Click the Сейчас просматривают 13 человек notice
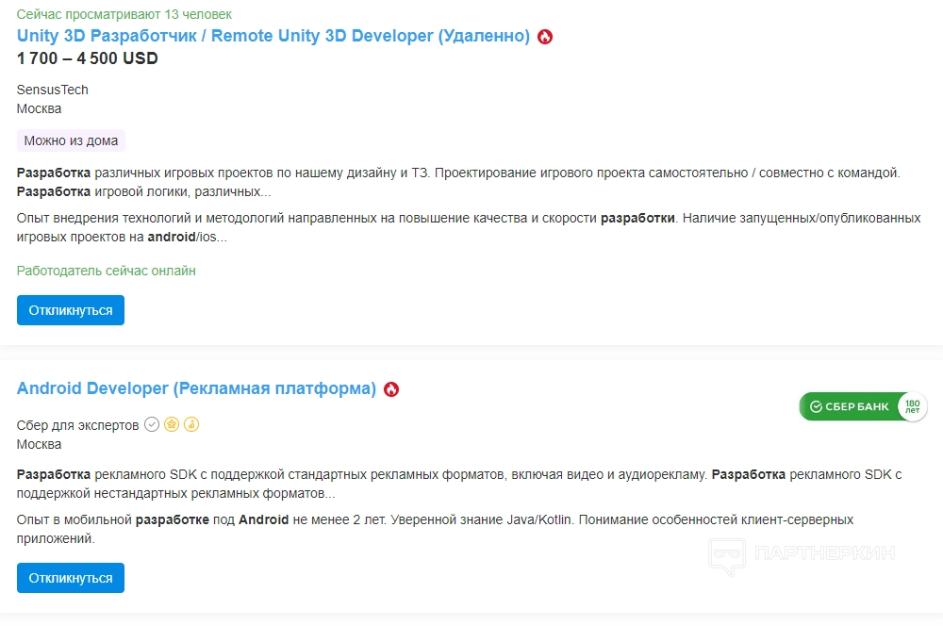 click(x=124, y=14)
